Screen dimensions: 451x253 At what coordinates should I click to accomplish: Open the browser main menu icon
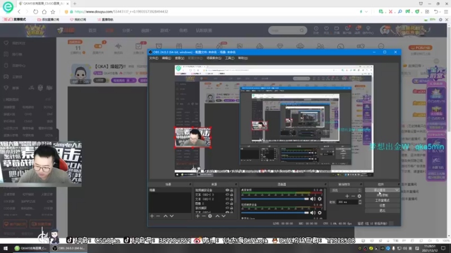click(446, 12)
